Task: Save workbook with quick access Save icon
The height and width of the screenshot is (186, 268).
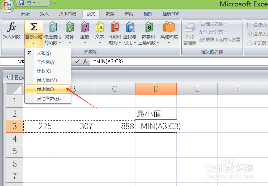Action: [x=21, y=3]
